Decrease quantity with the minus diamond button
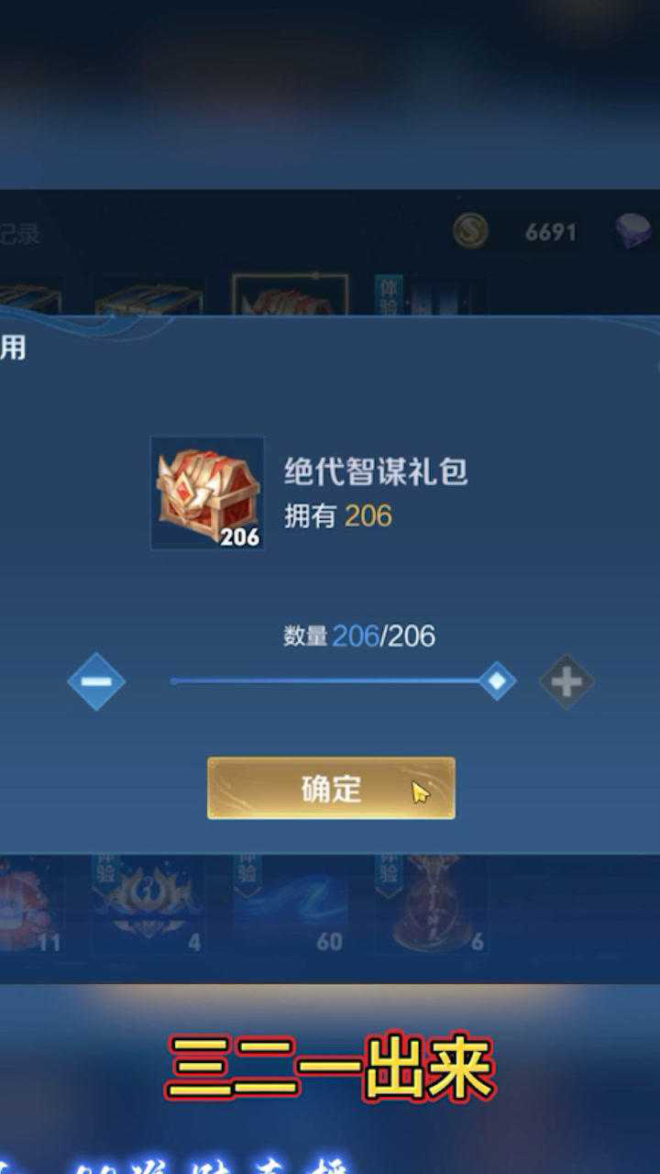 tap(96, 681)
